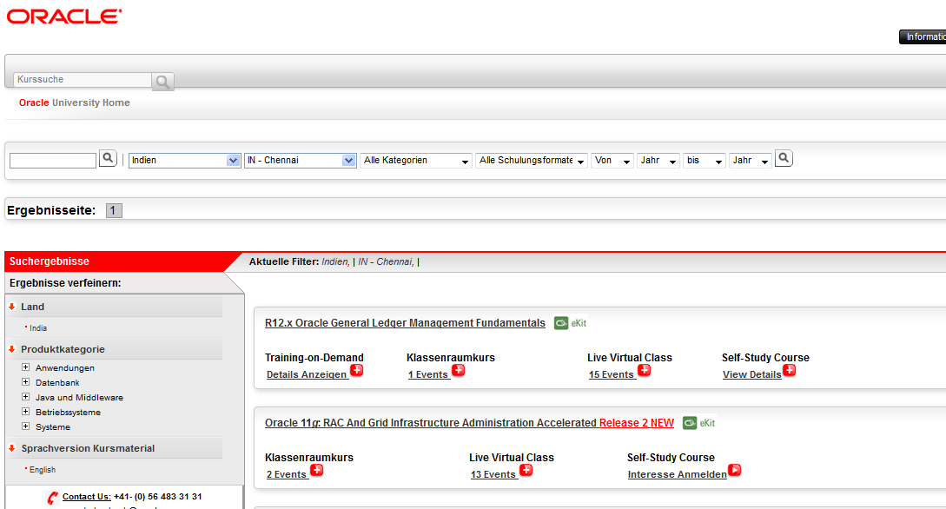Image resolution: width=946 pixels, height=509 pixels.
Task: Click the 'Aktuelle Filter:' text
Action: [x=284, y=261]
